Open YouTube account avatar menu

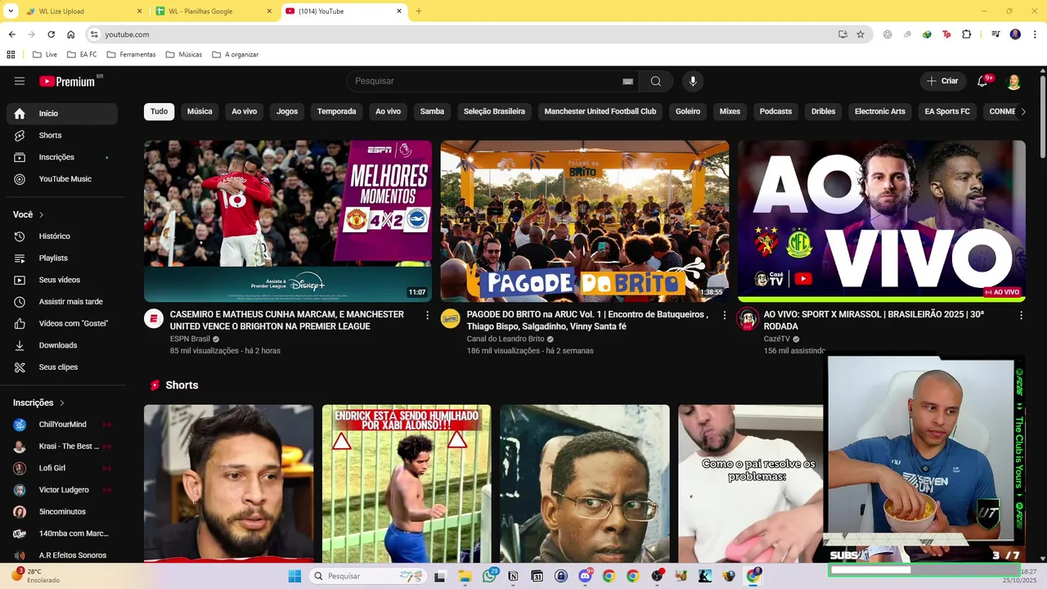(1013, 81)
